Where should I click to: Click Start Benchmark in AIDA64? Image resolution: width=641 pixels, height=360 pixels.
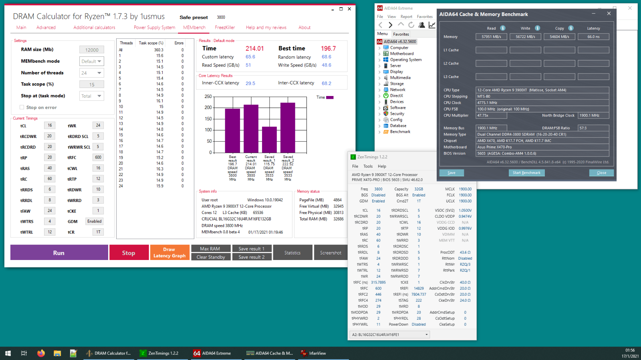(x=526, y=173)
